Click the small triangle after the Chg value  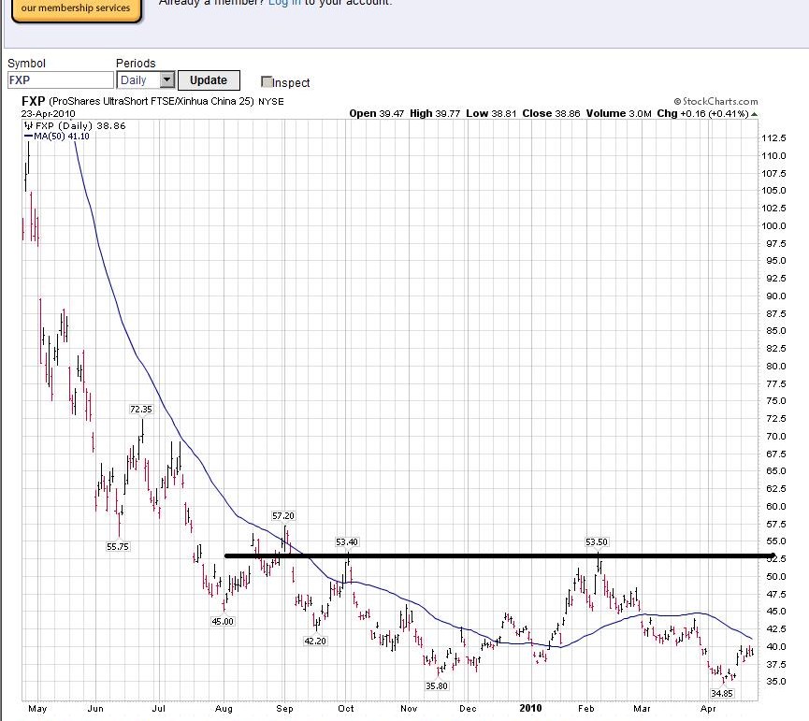(x=754, y=114)
